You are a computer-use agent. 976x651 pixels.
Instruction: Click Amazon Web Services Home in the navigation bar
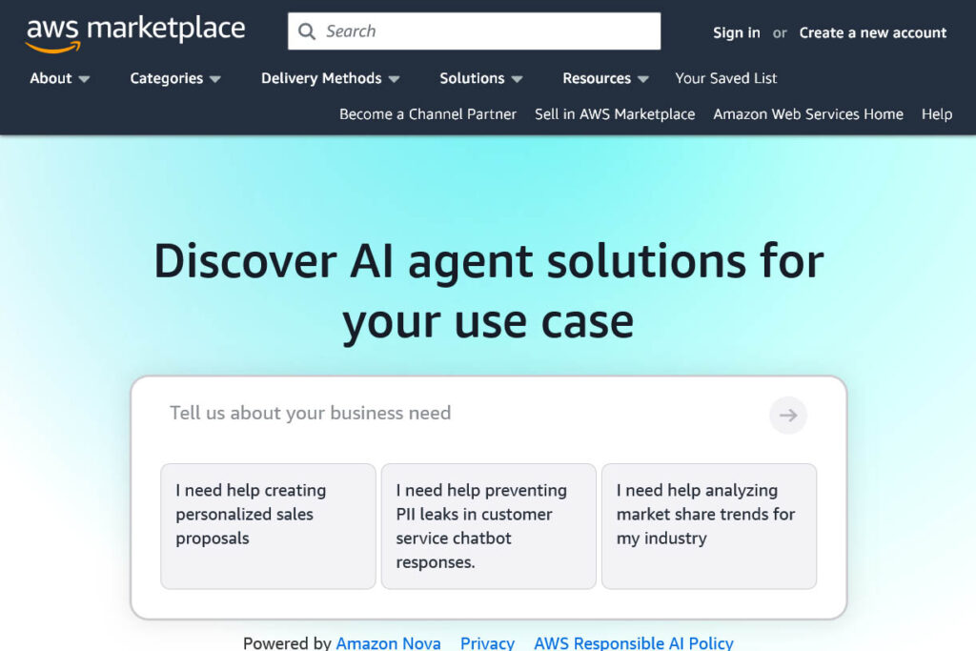pyautogui.click(x=807, y=113)
